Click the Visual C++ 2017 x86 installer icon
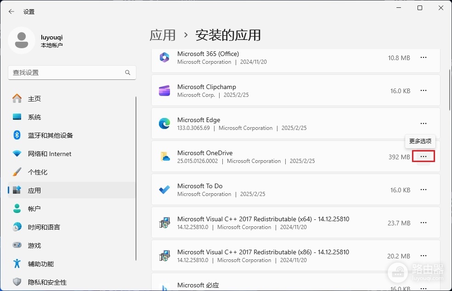452x291 pixels. [x=164, y=256]
